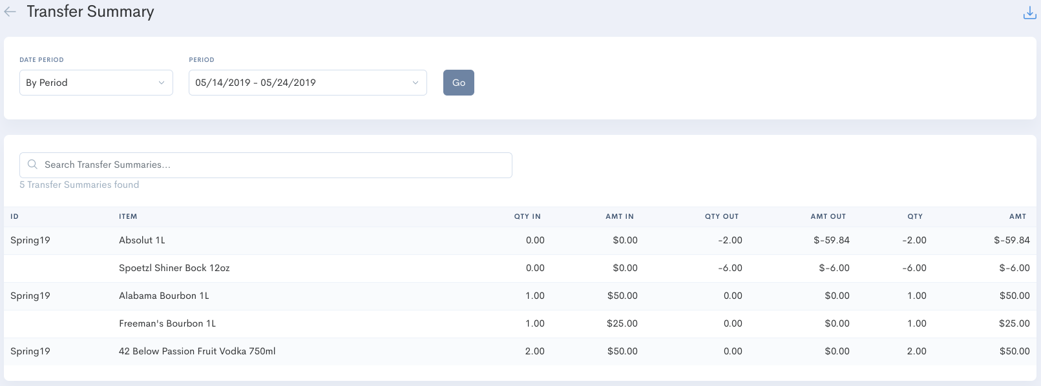Click the QTY IN column header
1041x386 pixels.
click(527, 217)
